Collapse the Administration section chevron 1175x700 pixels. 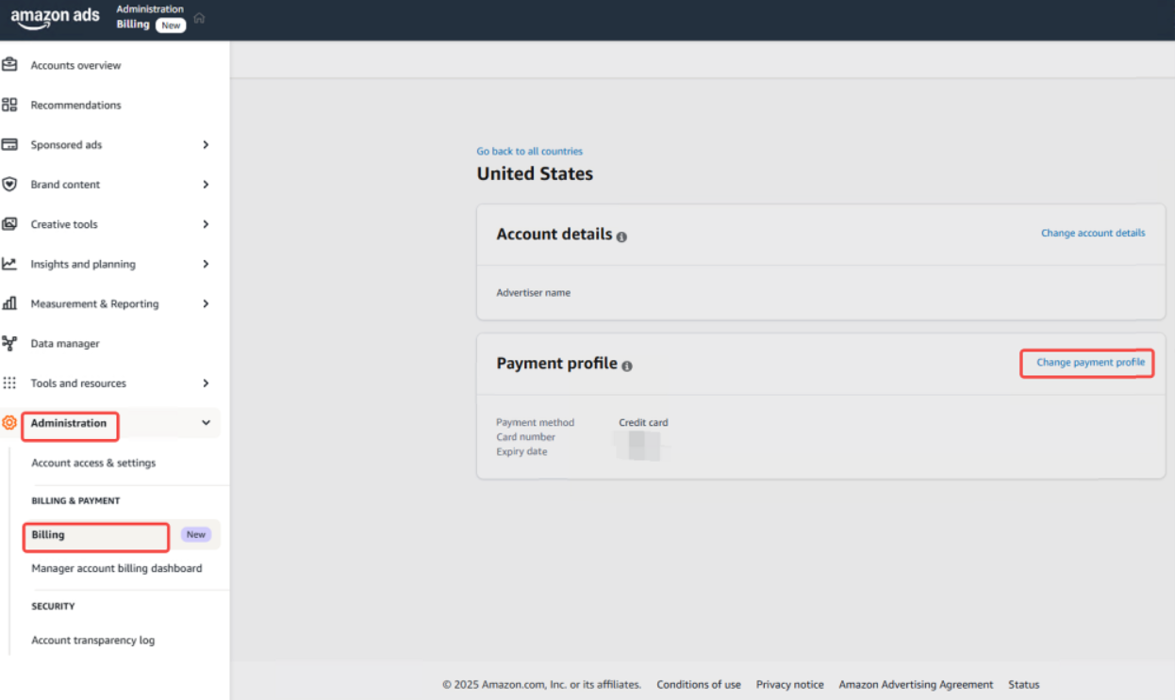pyautogui.click(x=206, y=423)
